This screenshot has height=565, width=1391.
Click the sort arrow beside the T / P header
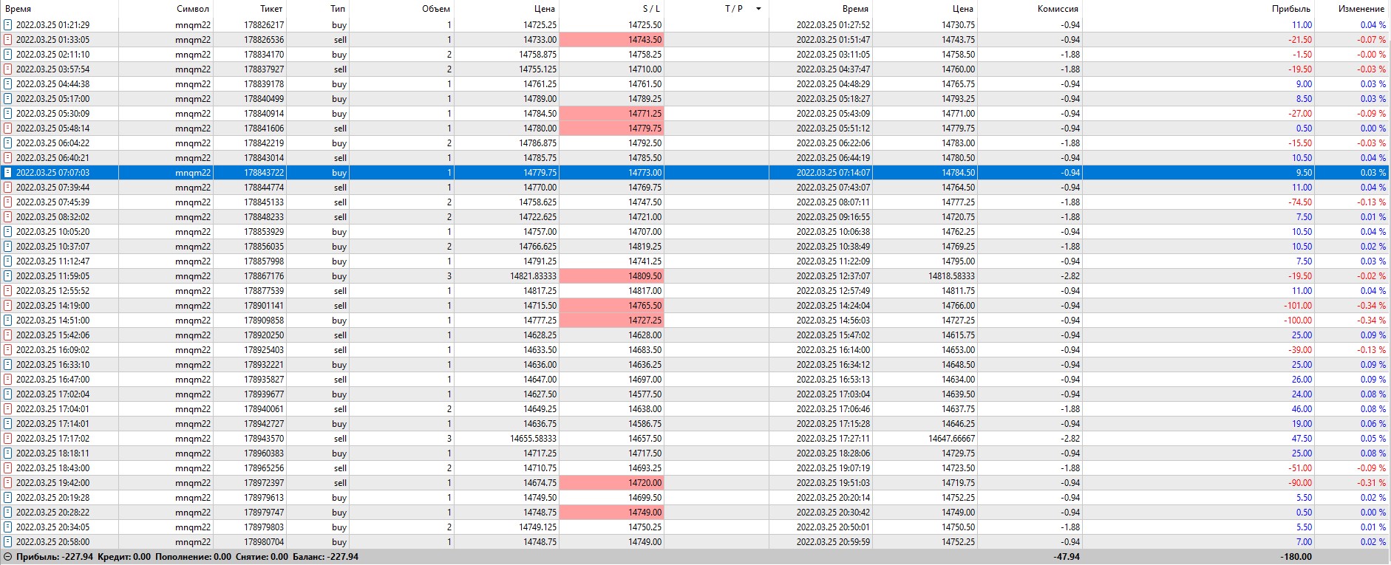[758, 9]
